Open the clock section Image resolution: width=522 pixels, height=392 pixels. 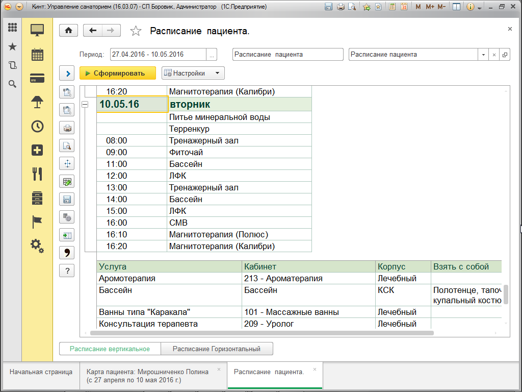pos(37,127)
